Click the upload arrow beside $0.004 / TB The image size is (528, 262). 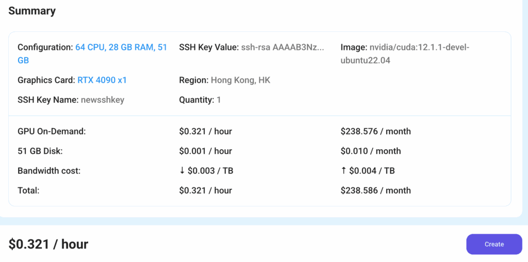tap(344, 171)
